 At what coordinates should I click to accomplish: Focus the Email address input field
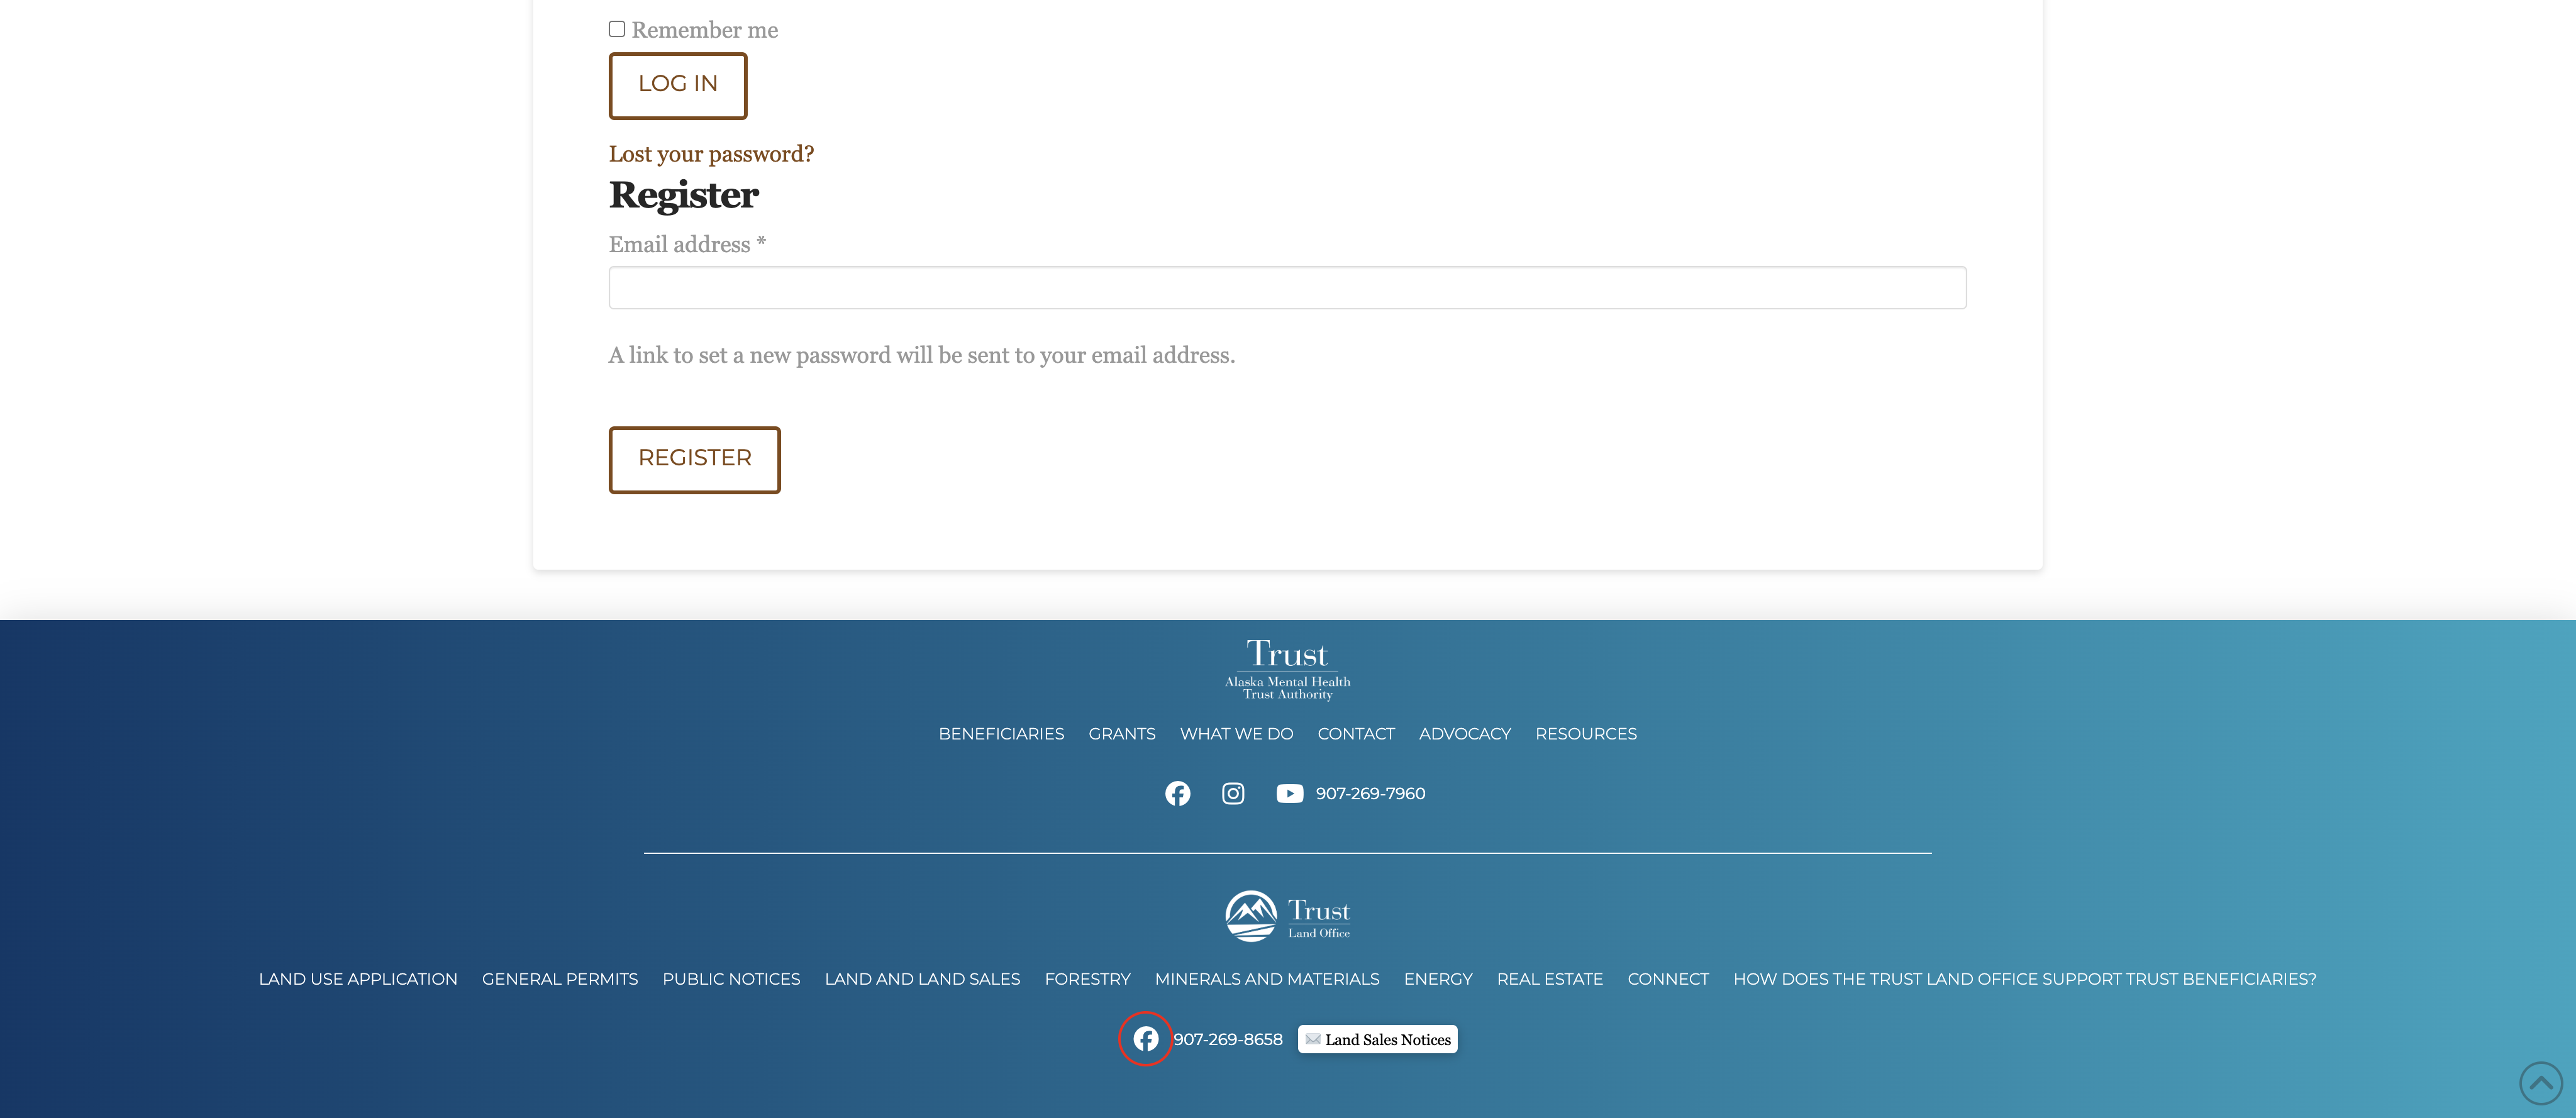pos(1287,288)
